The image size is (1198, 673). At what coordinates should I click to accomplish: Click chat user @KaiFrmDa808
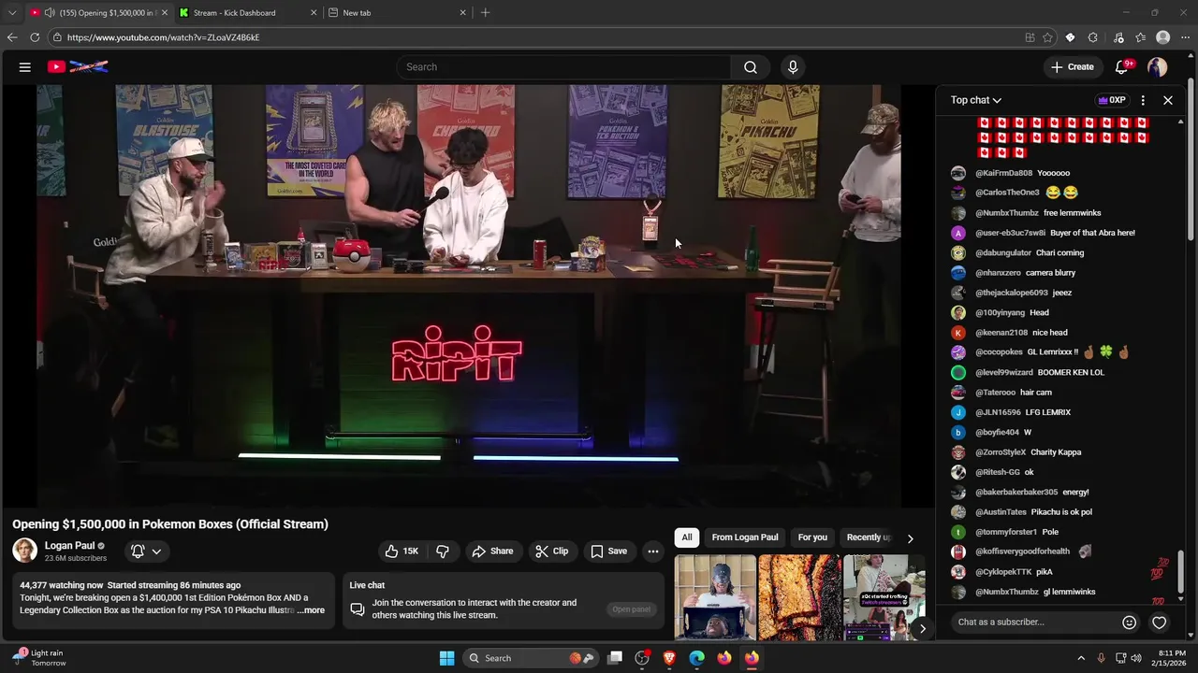tap(1003, 173)
